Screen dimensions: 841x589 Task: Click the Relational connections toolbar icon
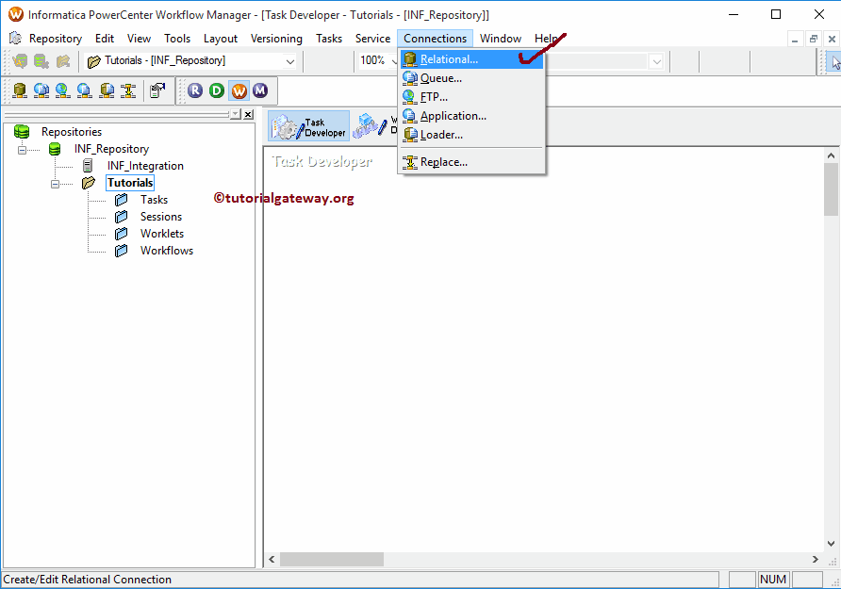[20, 90]
